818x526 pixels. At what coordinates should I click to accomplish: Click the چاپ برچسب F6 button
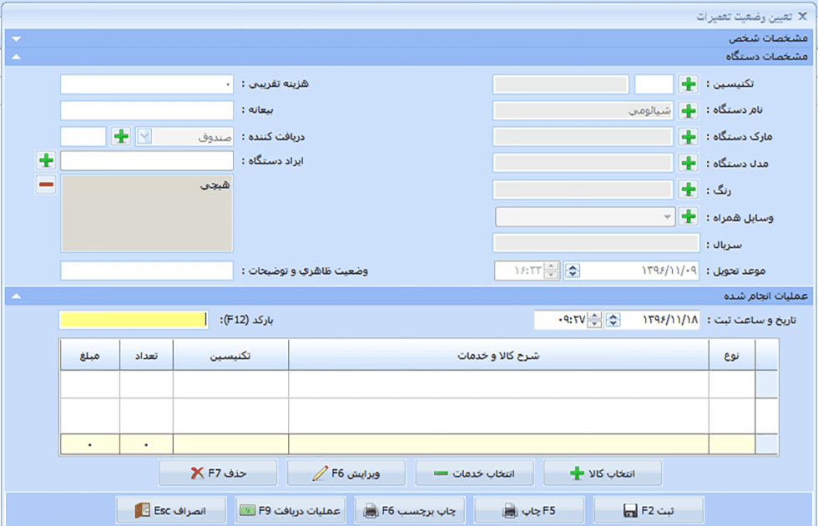pyautogui.click(x=410, y=510)
